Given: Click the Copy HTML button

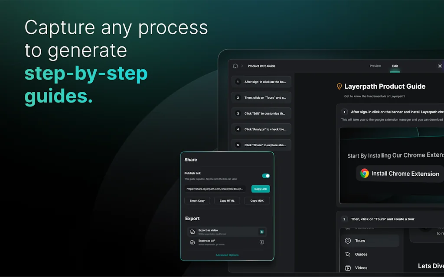Looking at the screenshot, I should pos(227,201).
